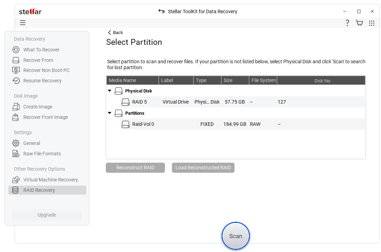Click the back arrow icon in title bar
This screenshot has height=252, width=381.
pyautogui.click(x=161, y=11)
